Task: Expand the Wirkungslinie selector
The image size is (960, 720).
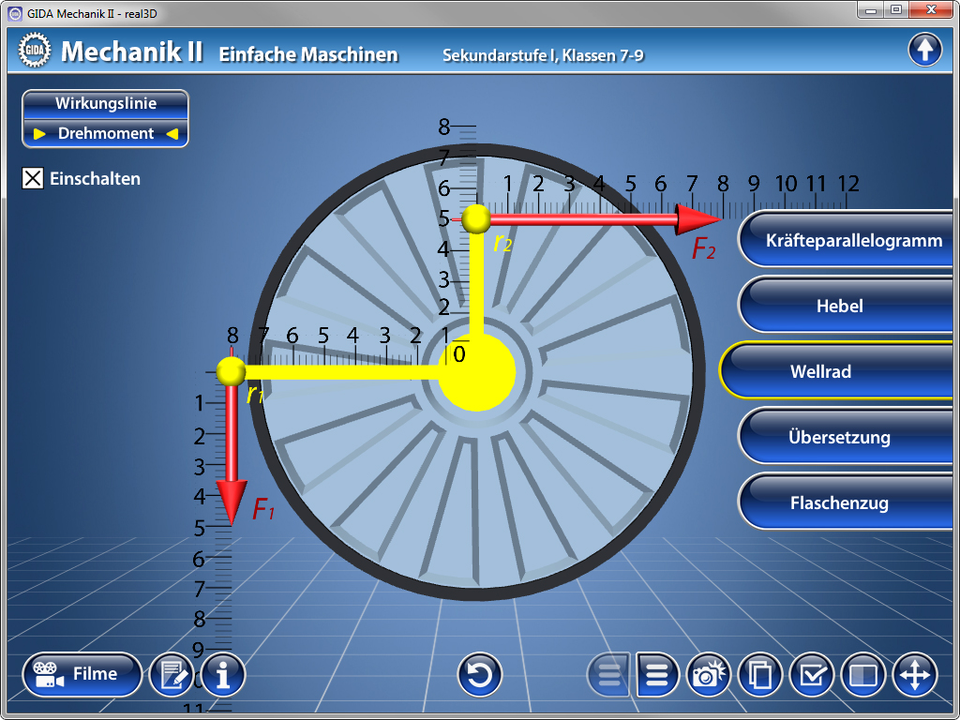Action: [105, 104]
